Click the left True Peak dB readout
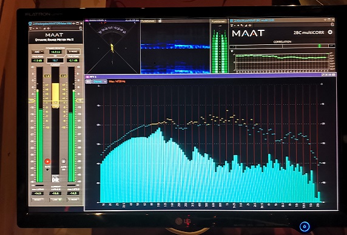347x235 pixels. tap(38, 61)
